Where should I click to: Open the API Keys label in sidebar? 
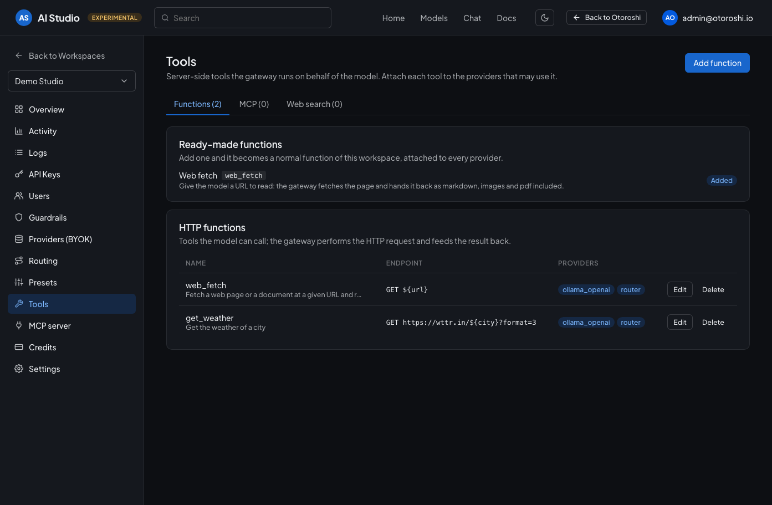(44, 174)
